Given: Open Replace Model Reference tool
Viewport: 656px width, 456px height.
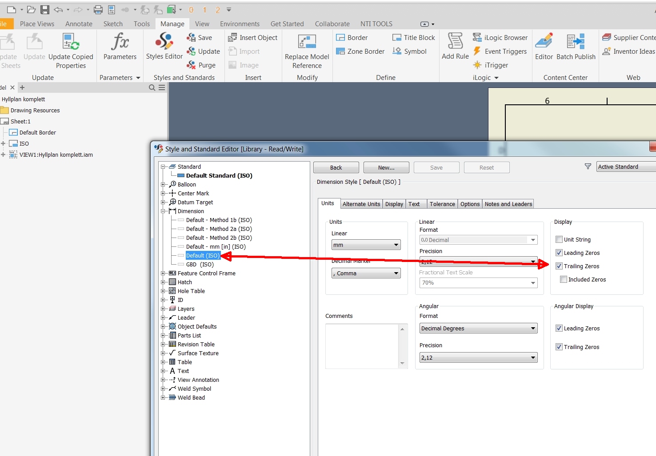Looking at the screenshot, I should tap(307, 51).
